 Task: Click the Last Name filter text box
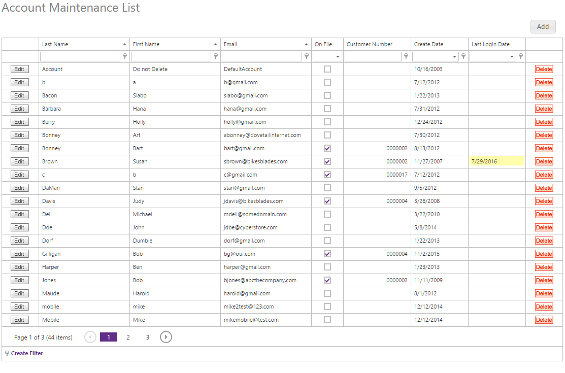click(80, 56)
